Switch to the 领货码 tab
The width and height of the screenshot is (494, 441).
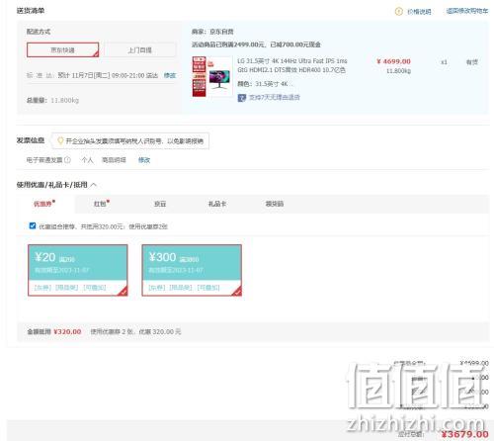[x=275, y=204]
